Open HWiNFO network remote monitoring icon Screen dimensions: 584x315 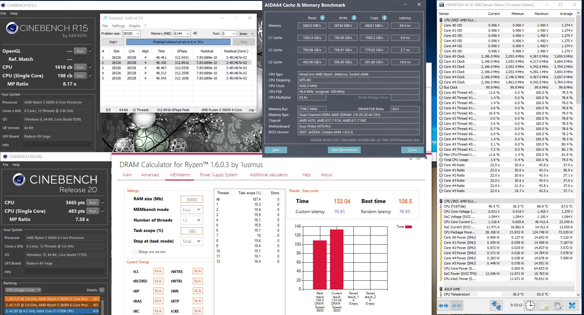click(496, 306)
